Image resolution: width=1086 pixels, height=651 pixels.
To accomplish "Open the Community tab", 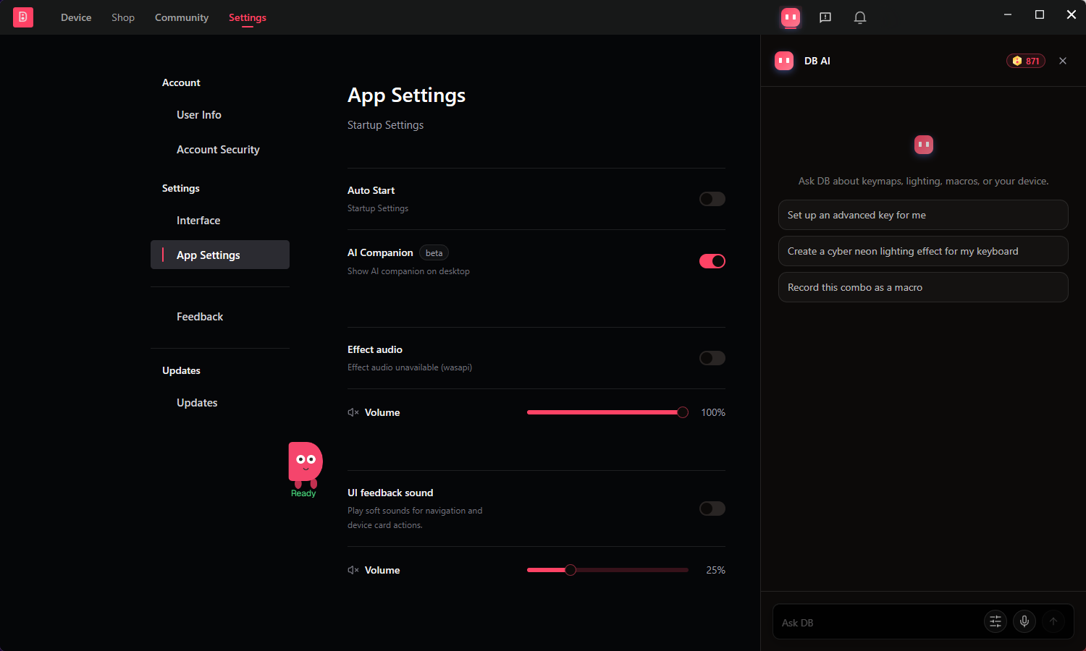I will click(x=182, y=17).
